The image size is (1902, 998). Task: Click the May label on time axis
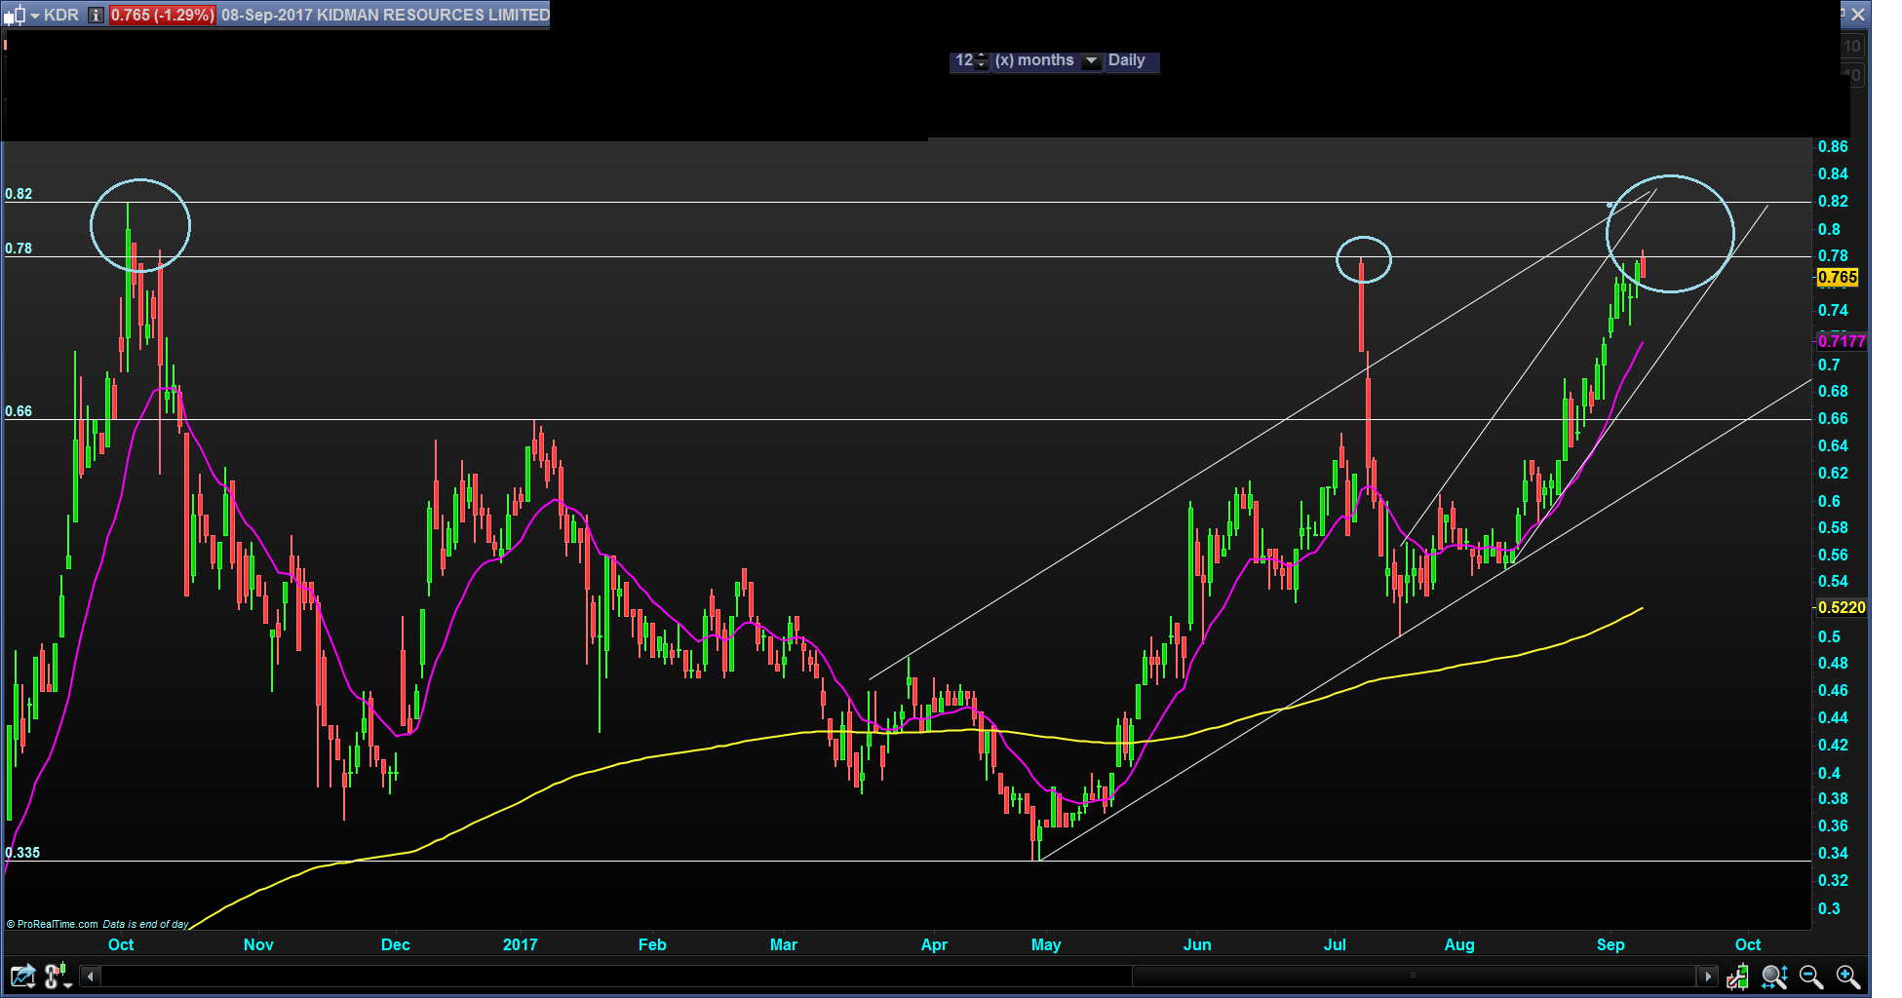tap(1046, 944)
